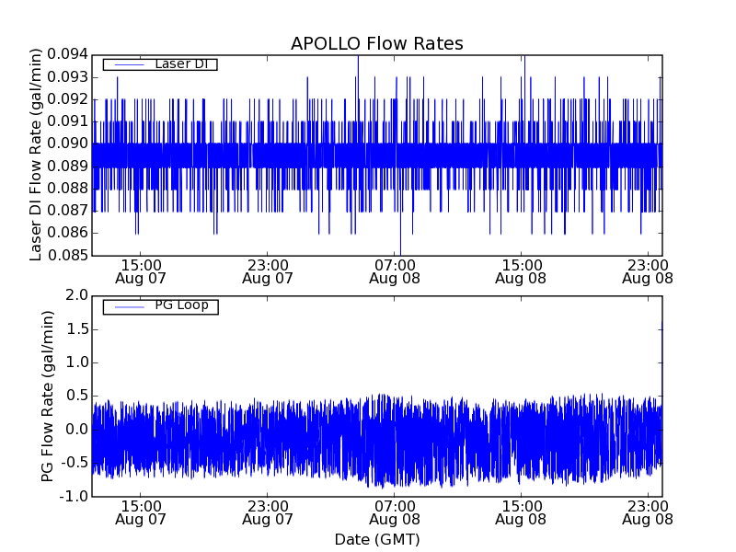The height and width of the screenshot is (552, 736).
Task: Select the Laser DI legend label
Action: point(181,63)
